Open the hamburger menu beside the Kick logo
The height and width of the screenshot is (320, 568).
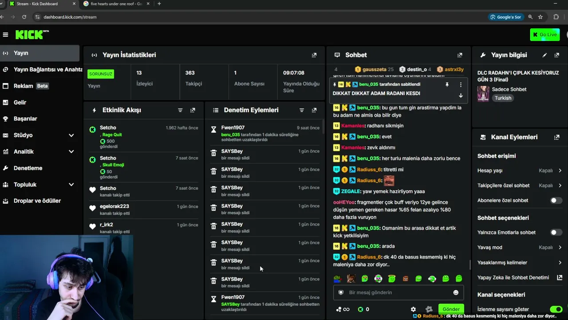coord(5,35)
